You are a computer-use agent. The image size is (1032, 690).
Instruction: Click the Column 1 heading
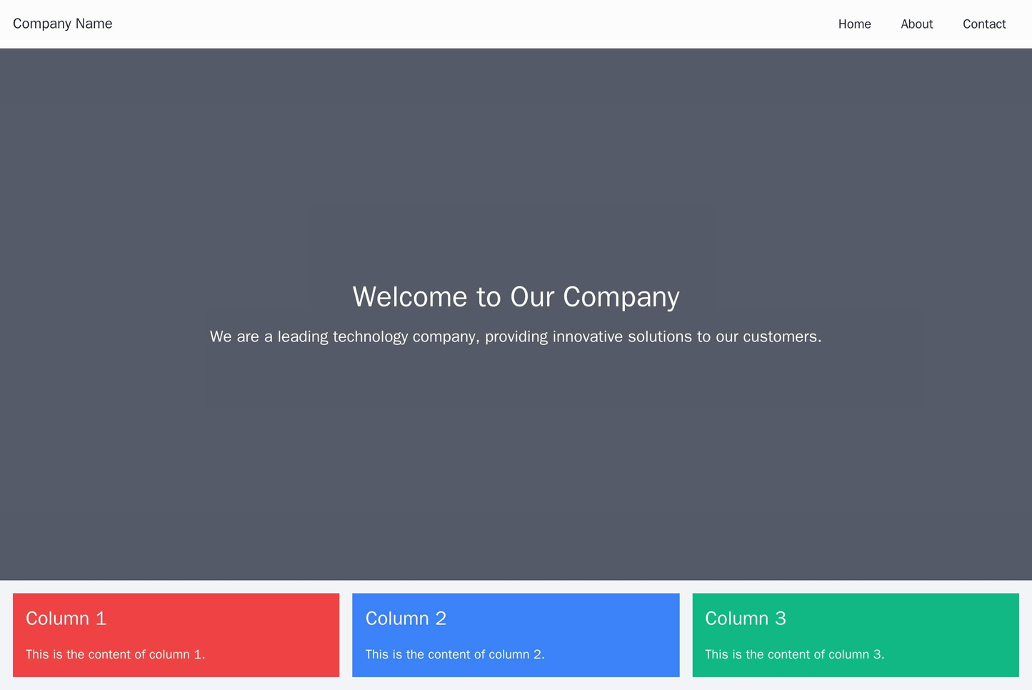click(66, 618)
